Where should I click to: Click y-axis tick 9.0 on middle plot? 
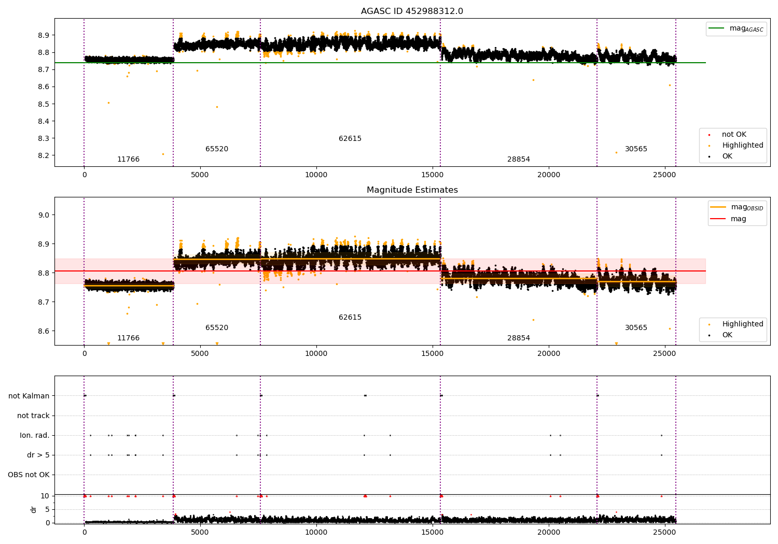pyautogui.click(x=43, y=215)
